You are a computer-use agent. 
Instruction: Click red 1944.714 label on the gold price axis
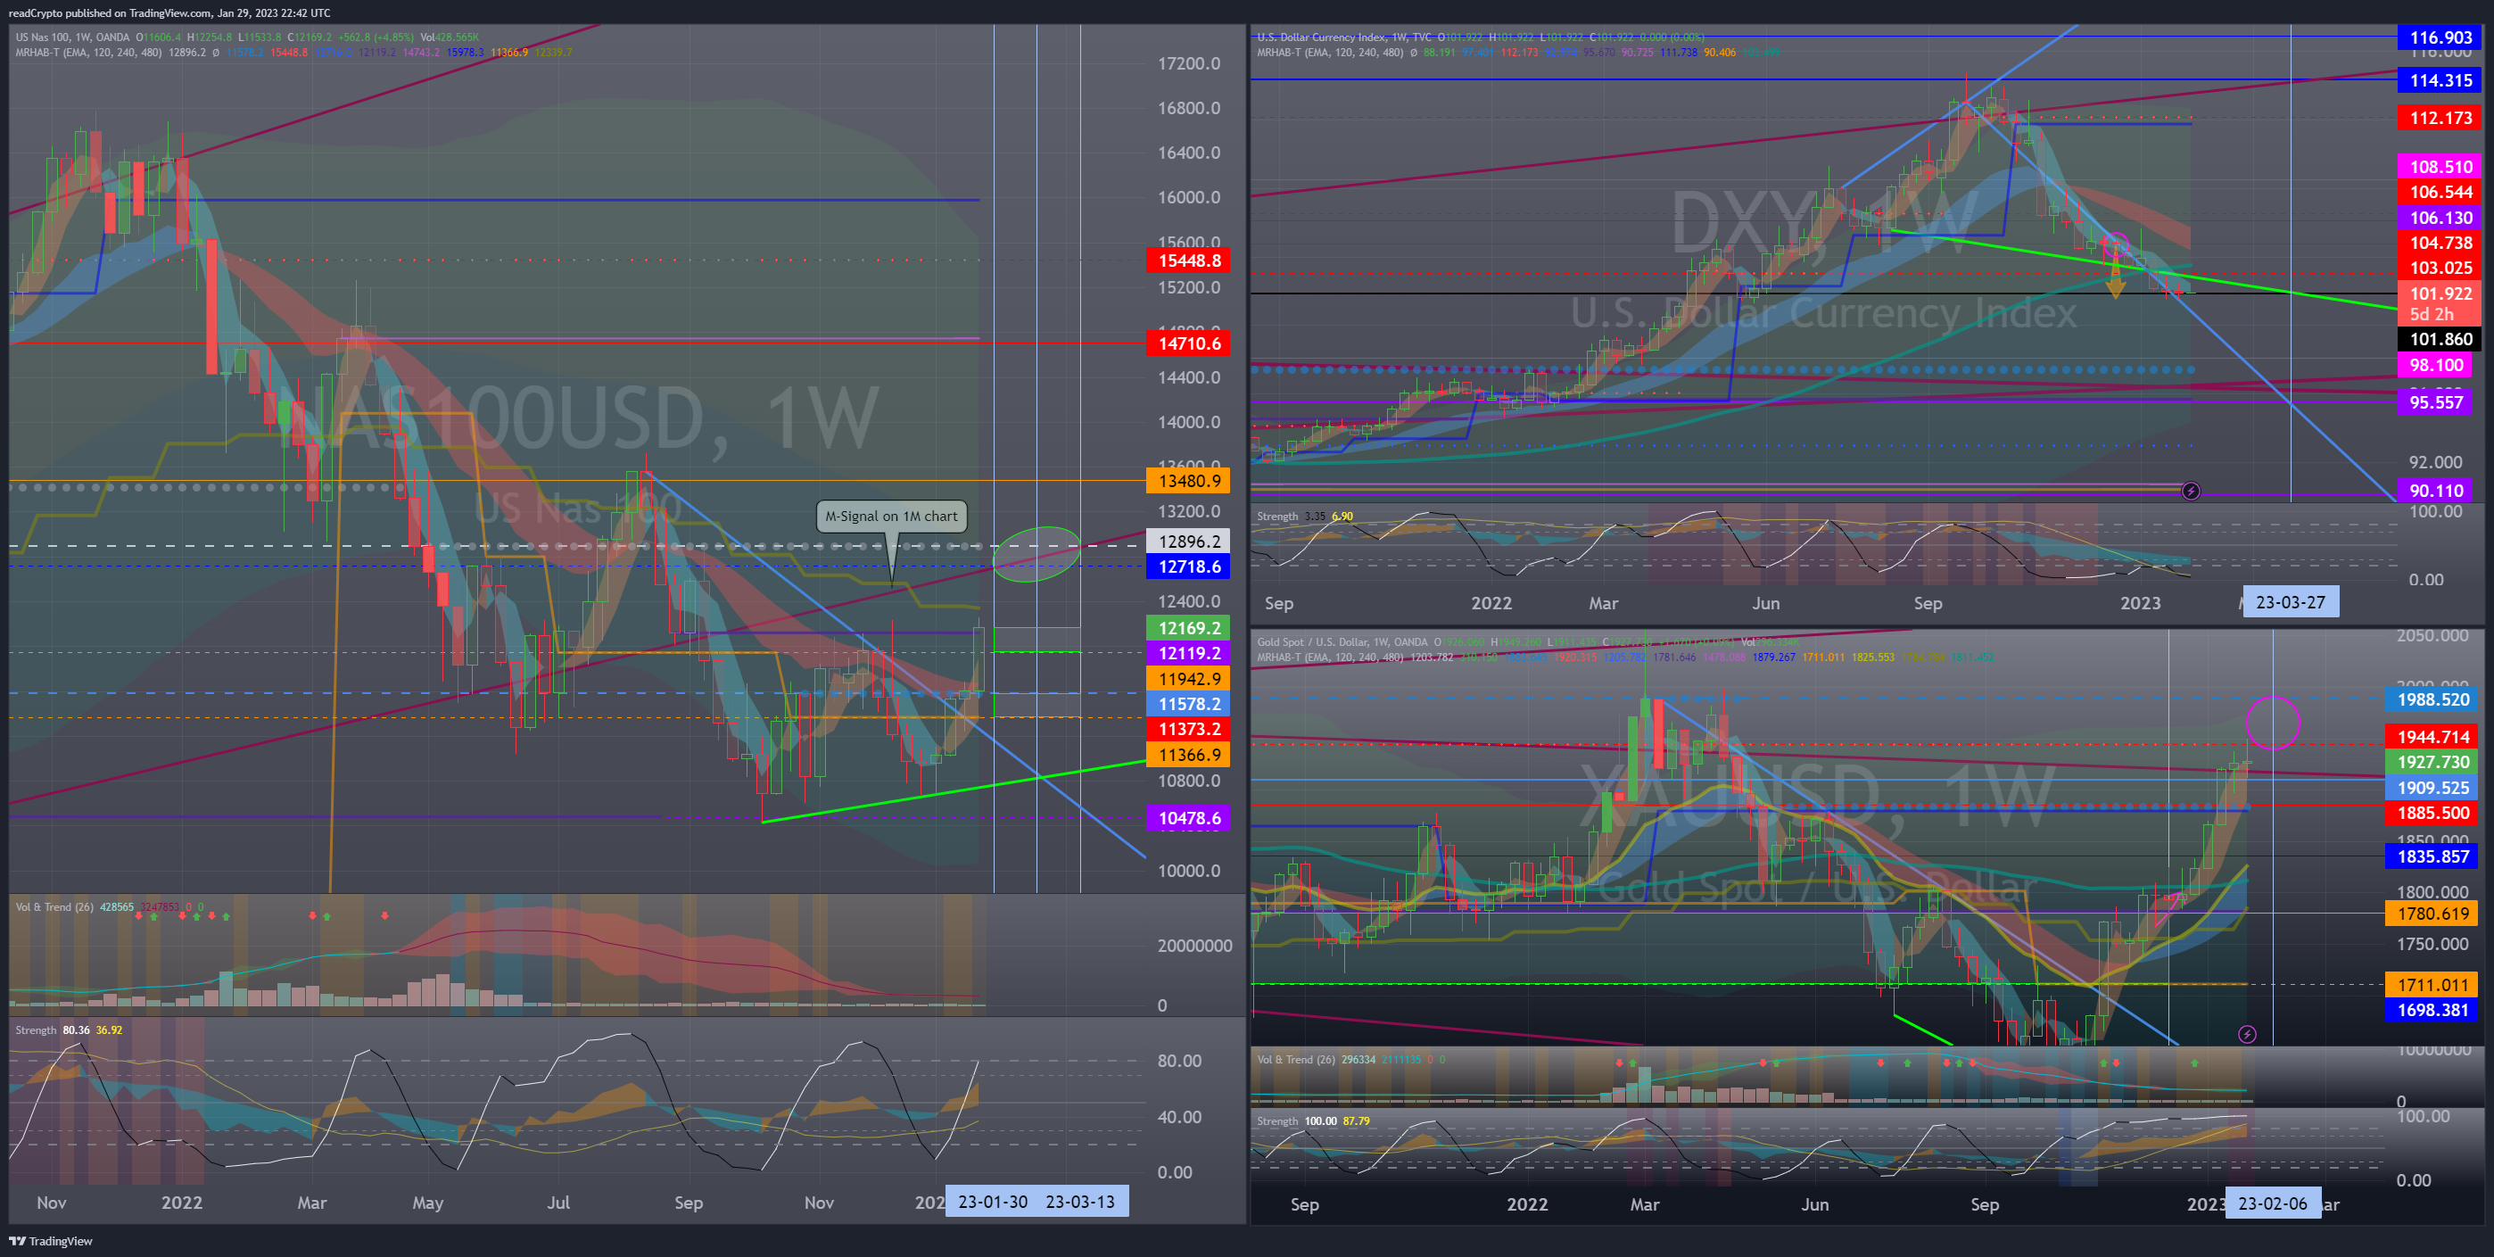point(2432,737)
